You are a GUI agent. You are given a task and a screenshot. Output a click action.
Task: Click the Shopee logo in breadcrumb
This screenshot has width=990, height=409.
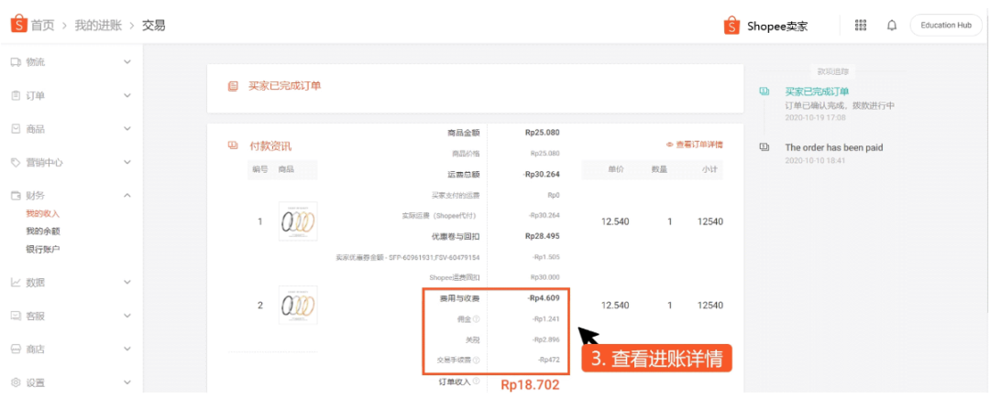tap(18, 24)
